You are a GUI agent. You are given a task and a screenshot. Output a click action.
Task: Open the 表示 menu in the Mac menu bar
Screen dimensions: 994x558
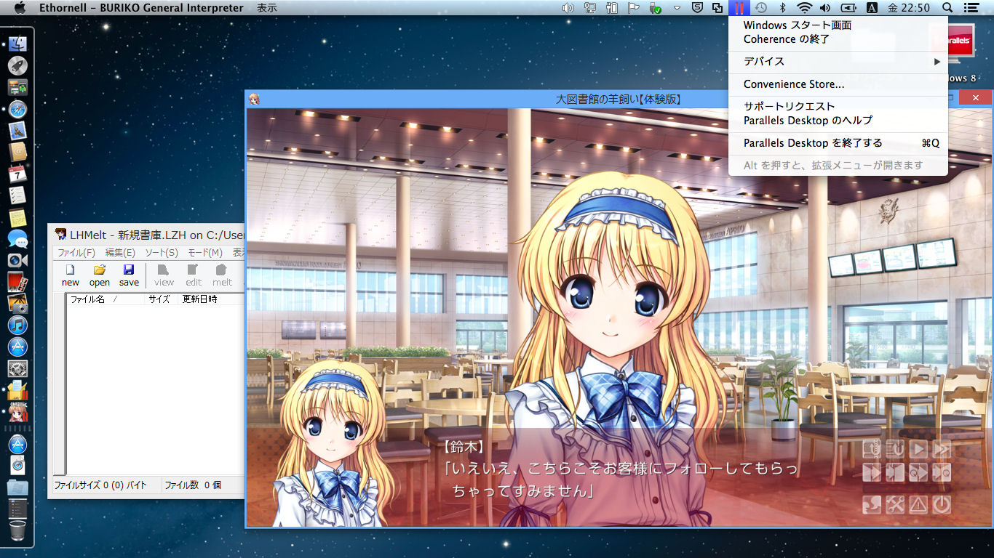[266, 8]
